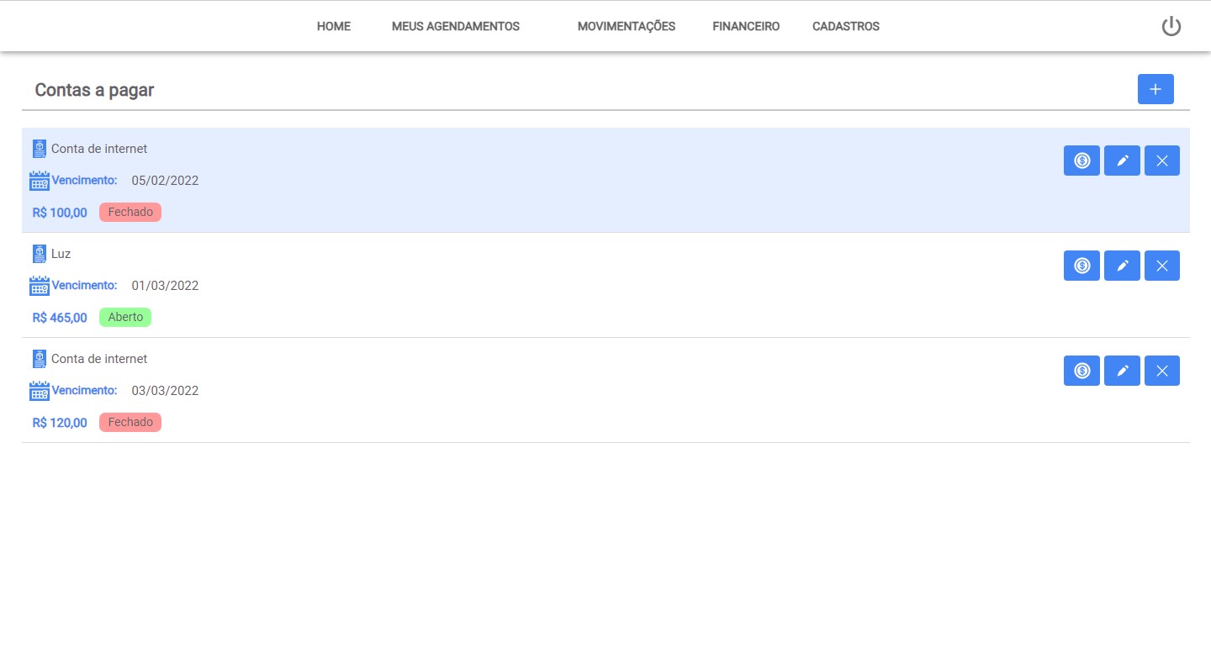The image size is (1211, 648).
Task: Remove the 03/03/2022 internet bill
Action: pos(1162,371)
